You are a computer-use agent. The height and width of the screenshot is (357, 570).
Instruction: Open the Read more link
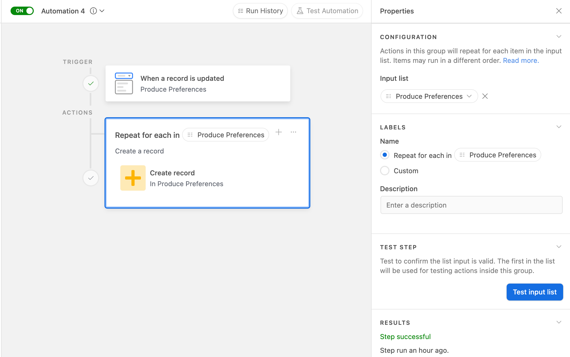pos(521,60)
